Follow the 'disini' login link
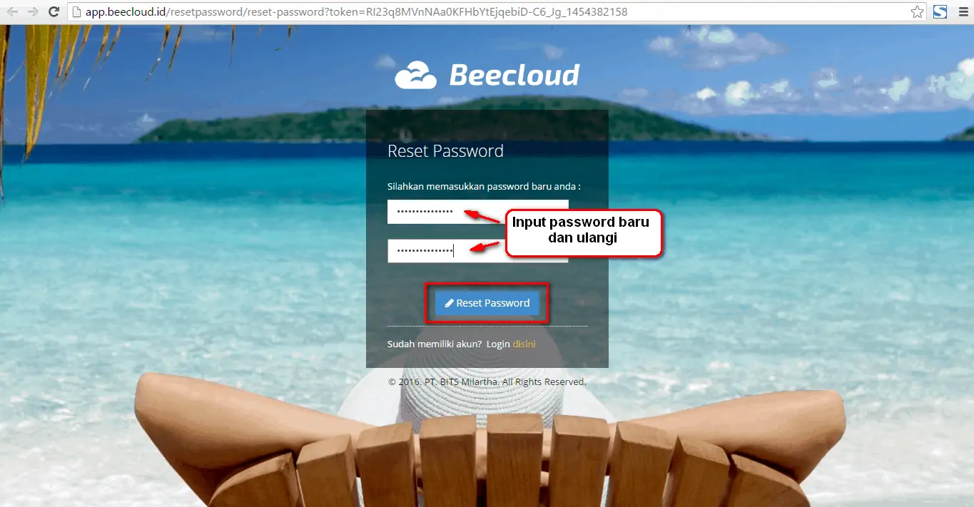This screenshot has width=974, height=507. (524, 344)
